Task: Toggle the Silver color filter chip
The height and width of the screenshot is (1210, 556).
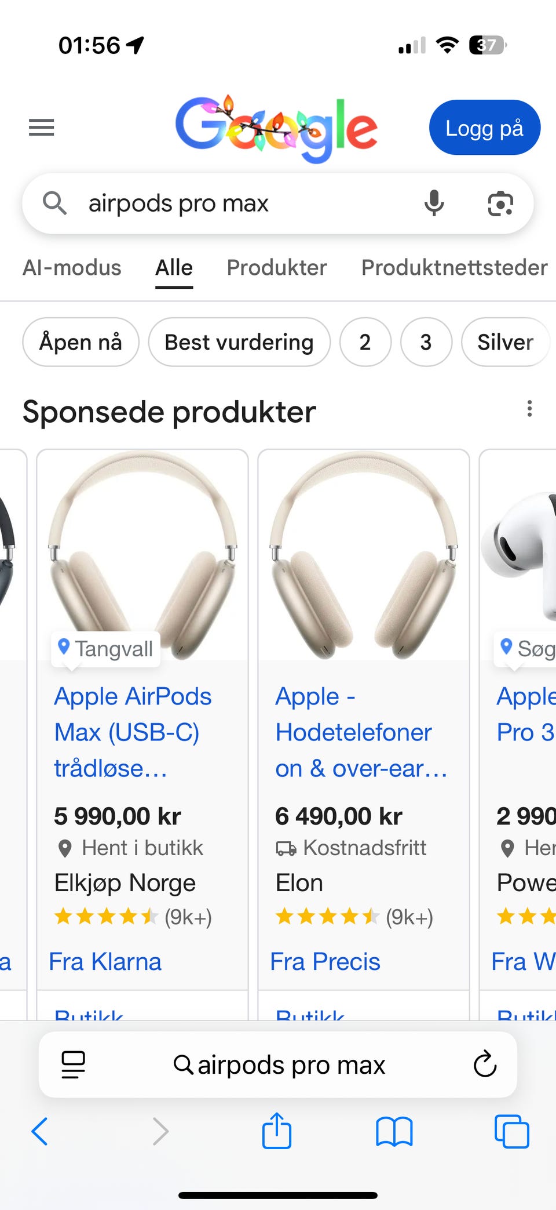Action: [505, 342]
